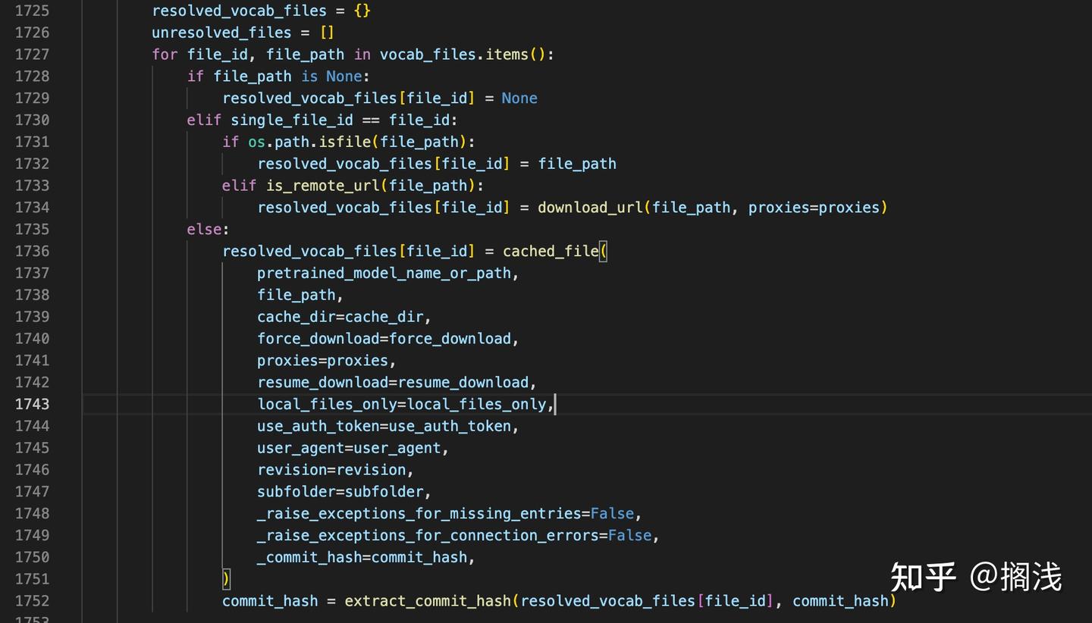
Task: Select the word None on line 1728
Action: click(344, 76)
